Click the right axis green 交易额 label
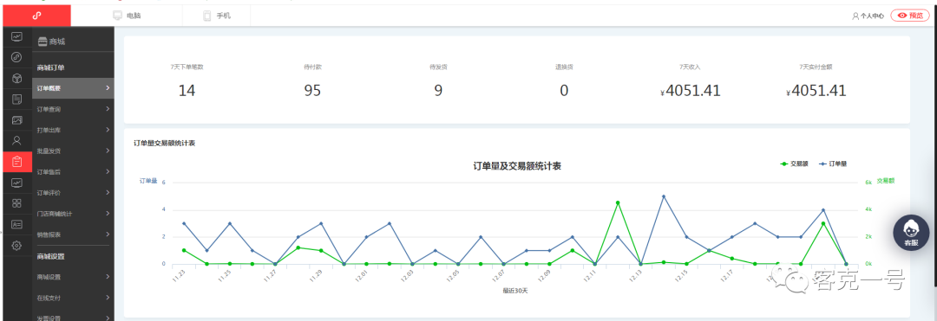The image size is (937, 321). 886,181
